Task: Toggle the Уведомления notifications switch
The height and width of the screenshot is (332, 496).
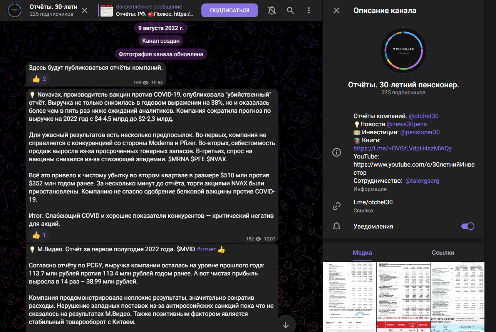Action: point(468,226)
